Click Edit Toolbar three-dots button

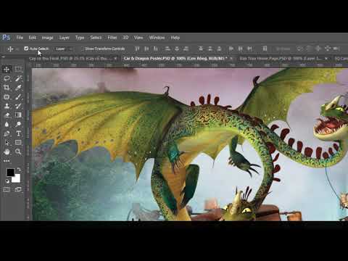tap(7, 161)
